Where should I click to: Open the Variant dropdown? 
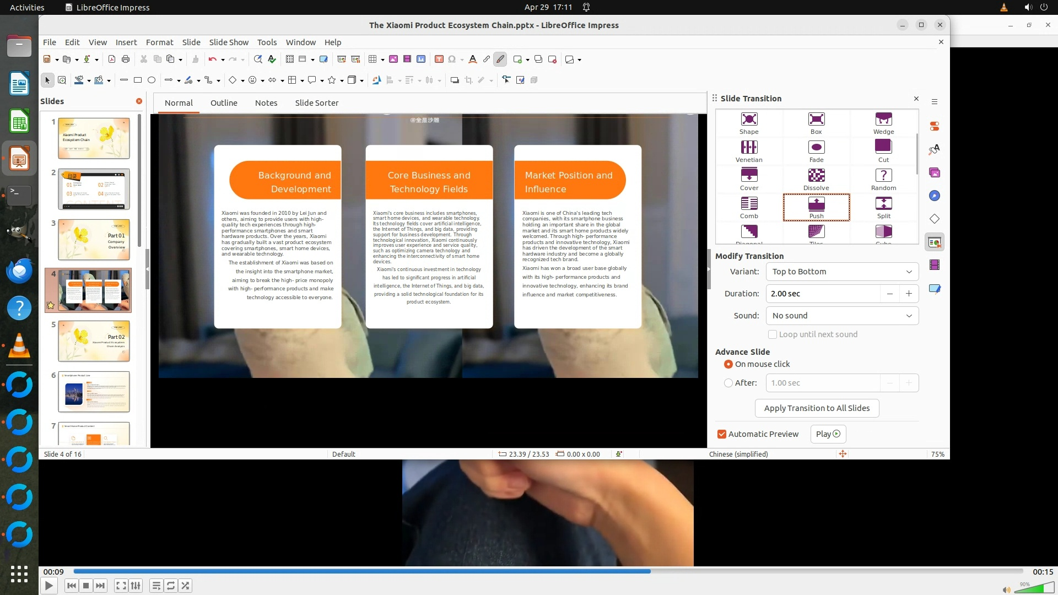[842, 272]
